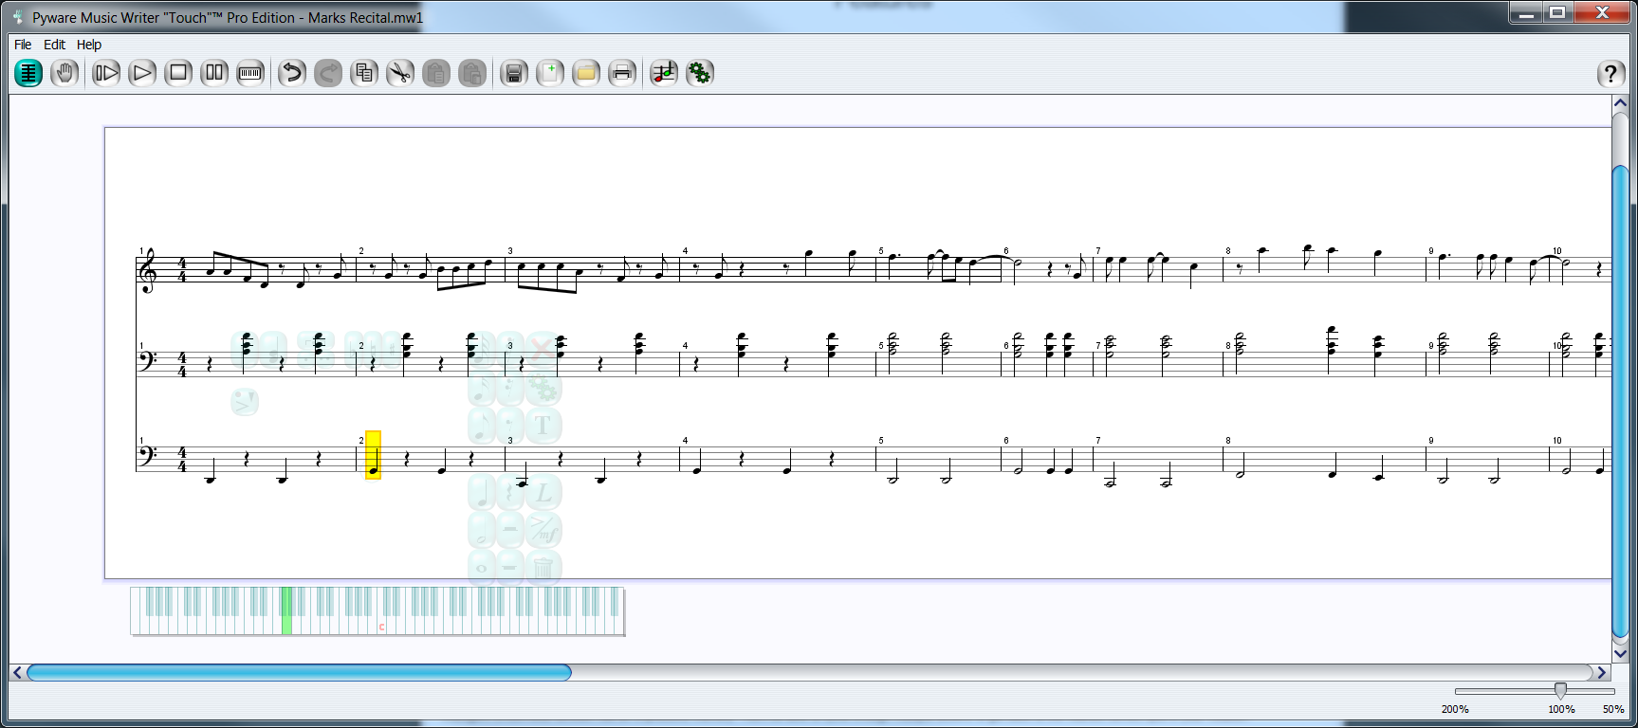Click the step-play button in toolbar

(x=106, y=73)
